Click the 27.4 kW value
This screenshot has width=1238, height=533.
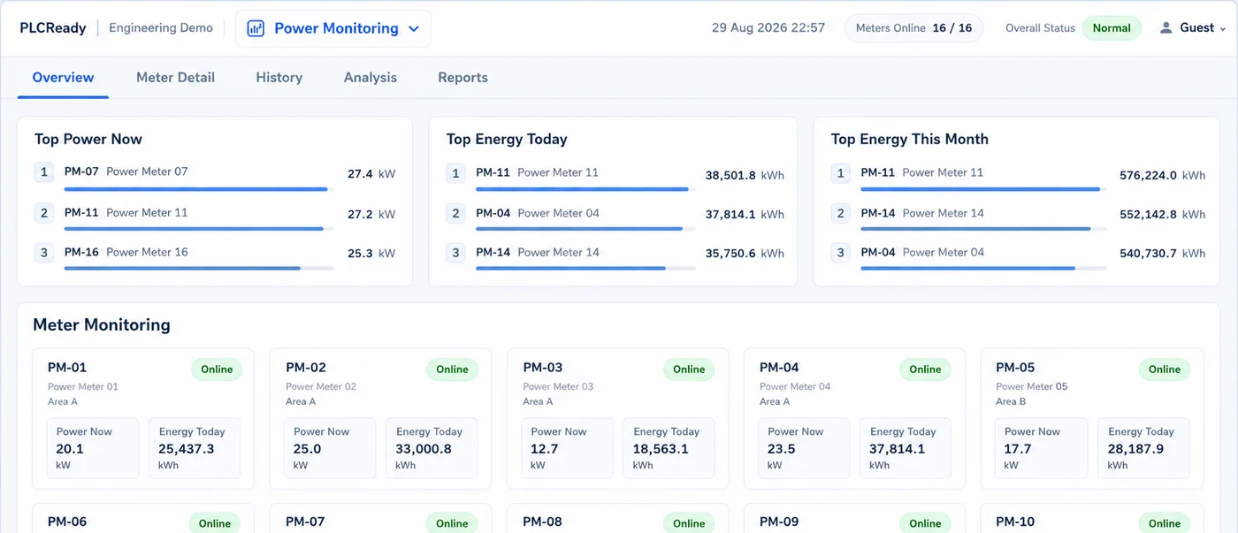pyautogui.click(x=371, y=174)
